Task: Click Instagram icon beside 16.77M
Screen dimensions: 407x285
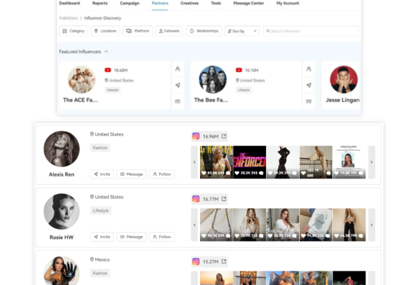Action: 196,199
